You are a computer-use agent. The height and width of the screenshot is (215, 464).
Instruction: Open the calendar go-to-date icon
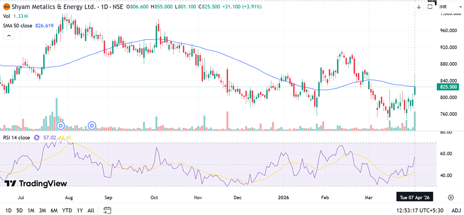(108, 211)
